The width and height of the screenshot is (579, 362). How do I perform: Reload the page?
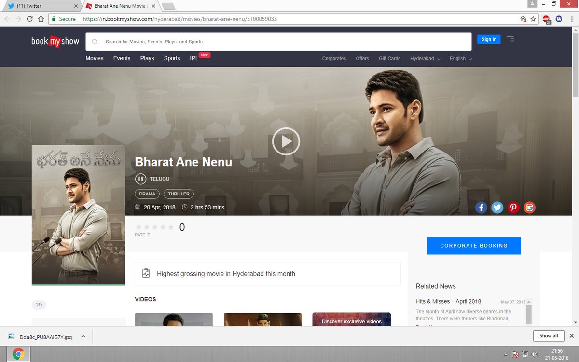29,19
